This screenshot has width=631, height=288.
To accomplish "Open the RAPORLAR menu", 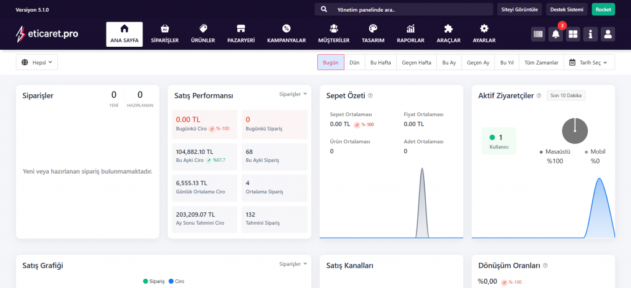I will click(410, 34).
